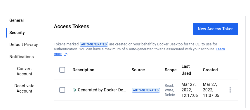Image resolution: width=250 pixels, height=110 pixels.
Task: Click the Scope column header
Action: click(x=171, y=70)
